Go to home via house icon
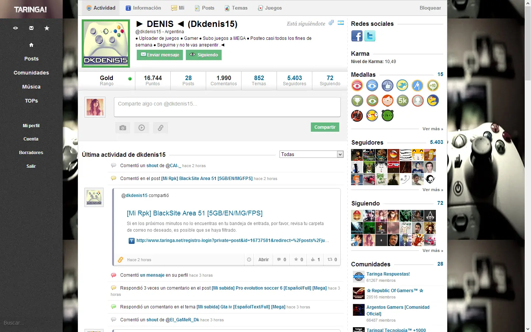Image resolution: width=531 pixels, height=332 pixels. click(31, 45)
